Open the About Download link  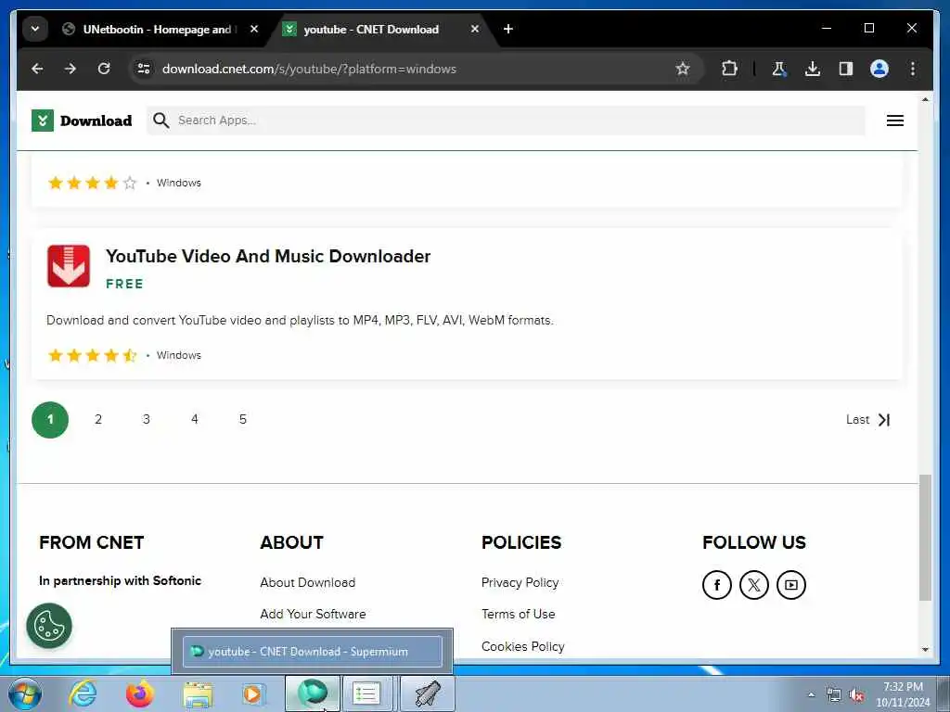[x=308, y=582]
